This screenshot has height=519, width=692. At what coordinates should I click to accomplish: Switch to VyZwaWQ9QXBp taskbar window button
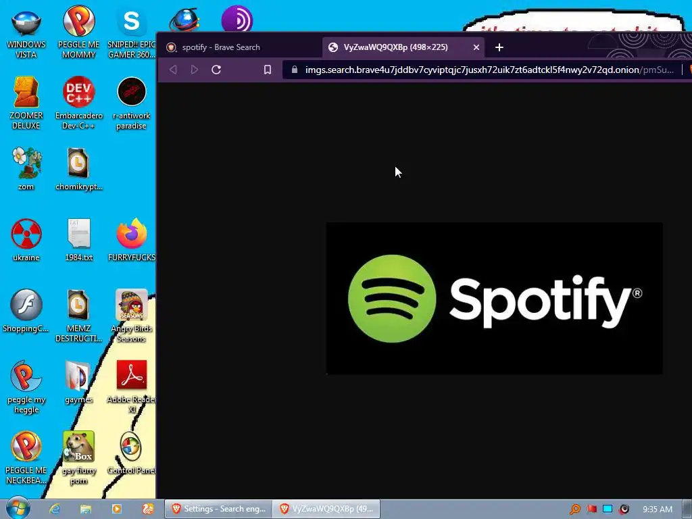326,509
